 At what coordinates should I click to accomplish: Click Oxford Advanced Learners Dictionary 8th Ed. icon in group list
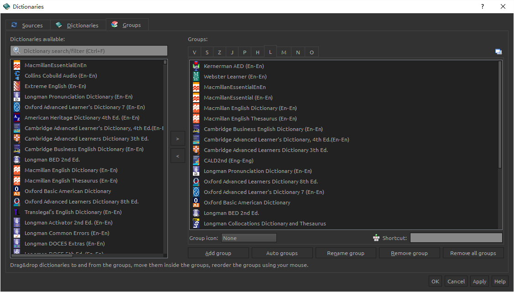196,182
